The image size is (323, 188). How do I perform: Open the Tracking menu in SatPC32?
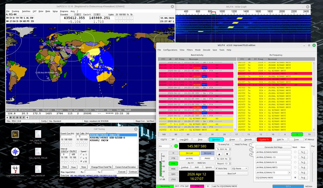[15, 11]
